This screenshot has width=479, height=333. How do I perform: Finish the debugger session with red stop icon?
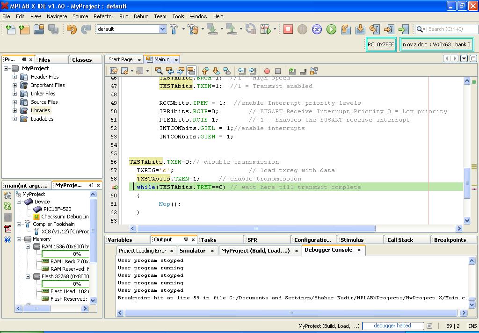[288, 29]
